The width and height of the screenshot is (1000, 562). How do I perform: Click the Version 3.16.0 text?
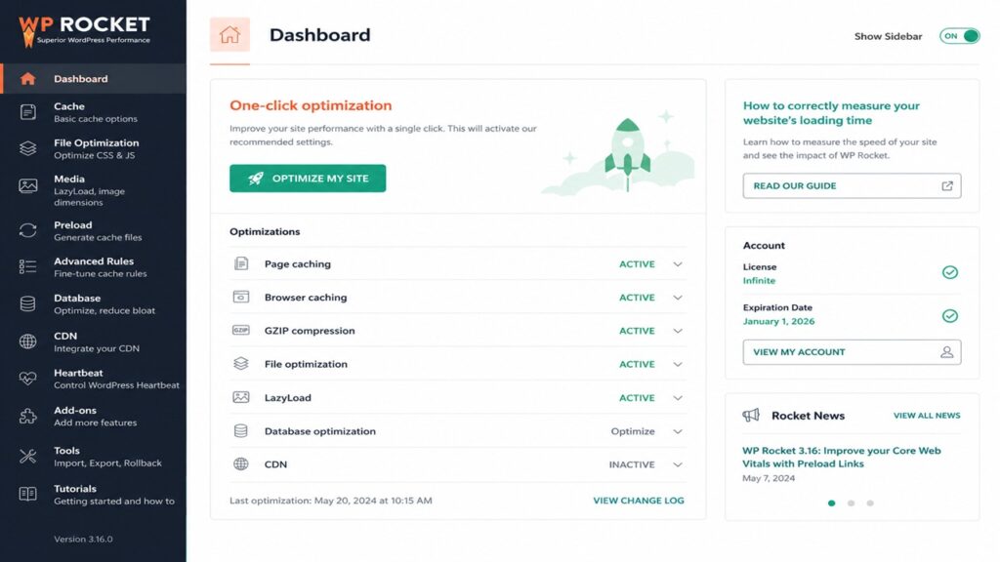click(x=83, y=539)
